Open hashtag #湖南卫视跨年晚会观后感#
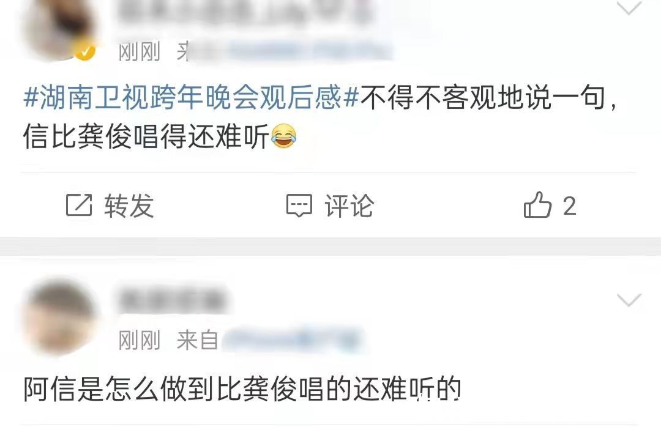This screenshot has width=661, height=427. tap(192, 97)
